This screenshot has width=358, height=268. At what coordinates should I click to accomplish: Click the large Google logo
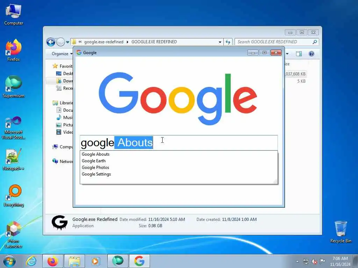178,99
